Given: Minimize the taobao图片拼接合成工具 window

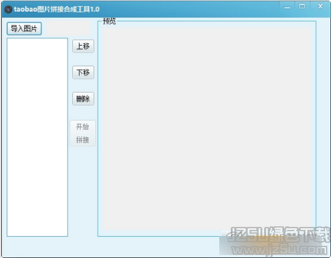Looking at the screenshot, I should pos(287,7).
